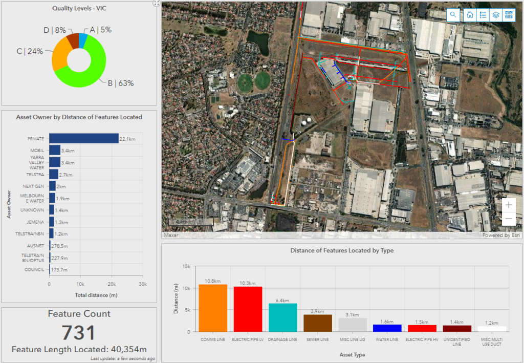Zoom in on the map
Image resolution: width=524 pixels, height=363 pixels.
point(509,205)
